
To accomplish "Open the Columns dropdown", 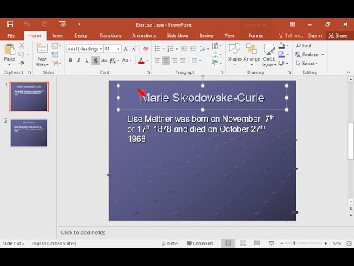I will pos(196,61).
